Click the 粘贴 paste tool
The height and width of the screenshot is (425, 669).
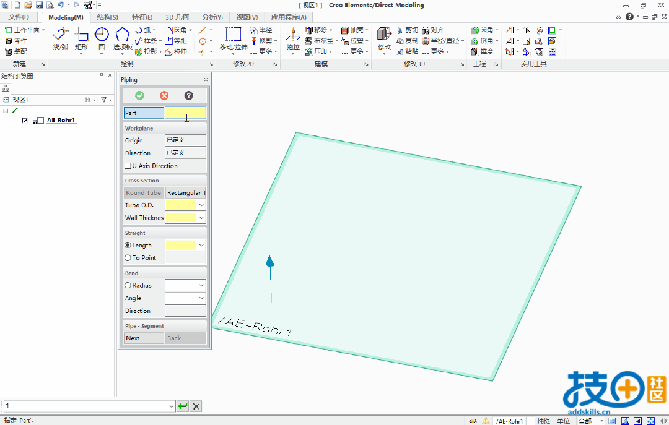407,51
